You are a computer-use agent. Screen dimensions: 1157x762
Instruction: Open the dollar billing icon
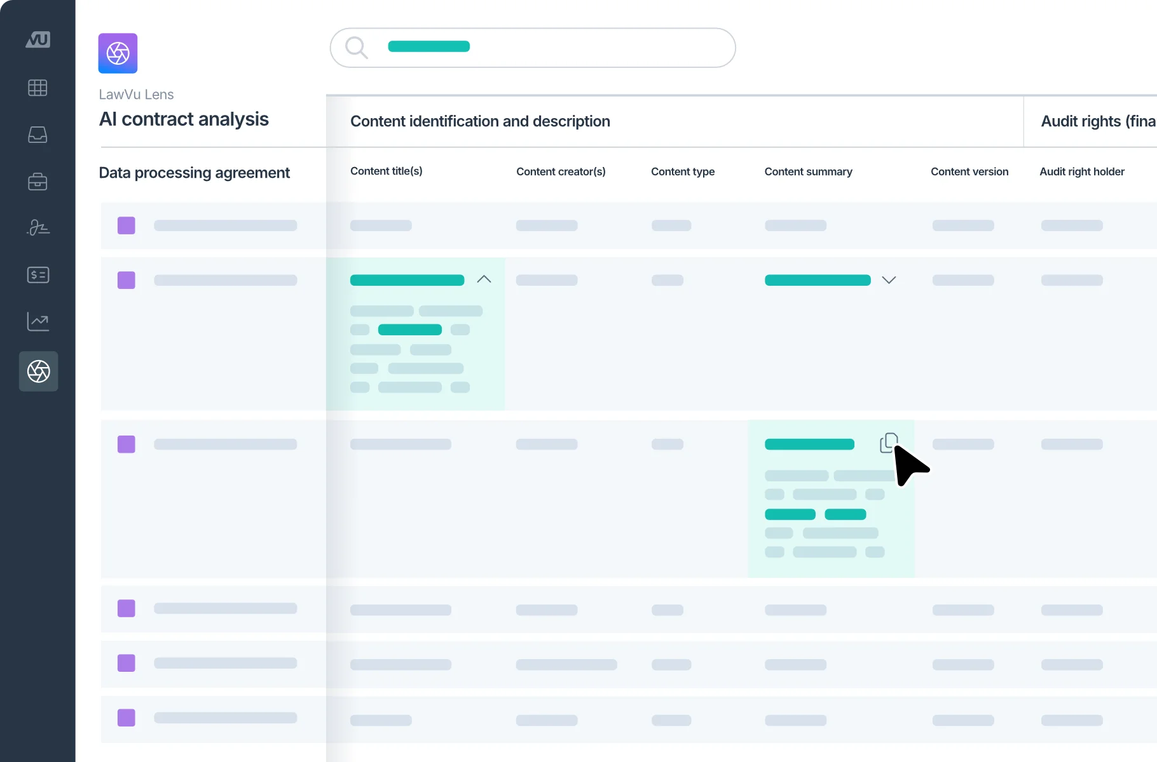38,275
